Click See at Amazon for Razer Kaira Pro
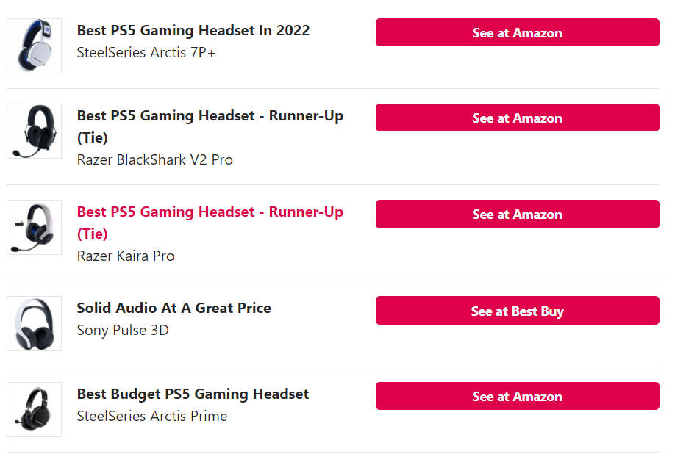This screenshot has height=454, width=675. [x=517, y=214]
